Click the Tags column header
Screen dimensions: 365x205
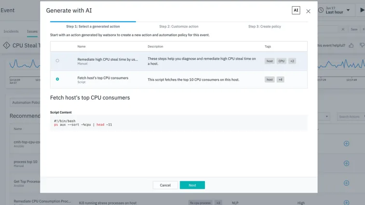pyautogui.click(x=268, y=47)
